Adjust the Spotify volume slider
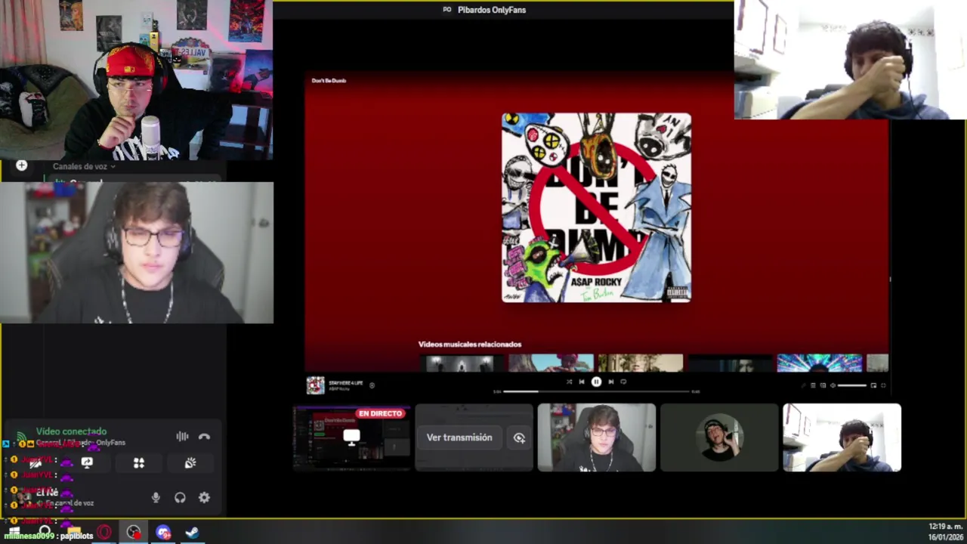This screenshot has height=544, width=967. pos(852,385)
